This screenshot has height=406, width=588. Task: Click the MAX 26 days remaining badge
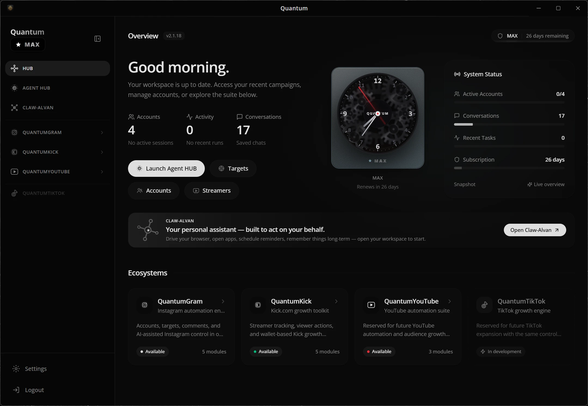pyautogui.click(x=533, y=36)
